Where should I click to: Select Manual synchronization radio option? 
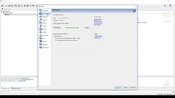click(56, 40)
